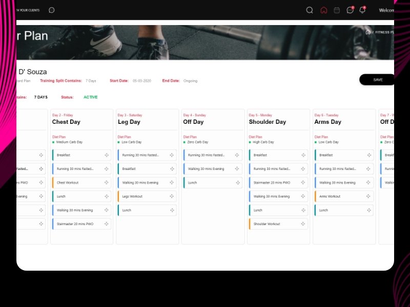Click move handle on Arms Workout item
The image size is (410, 307).
point(369,196)
